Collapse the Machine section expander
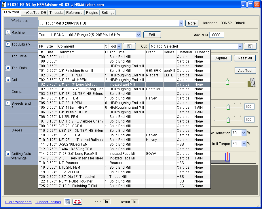The height and width of the screenshot is (209, 262). point(8,32)
